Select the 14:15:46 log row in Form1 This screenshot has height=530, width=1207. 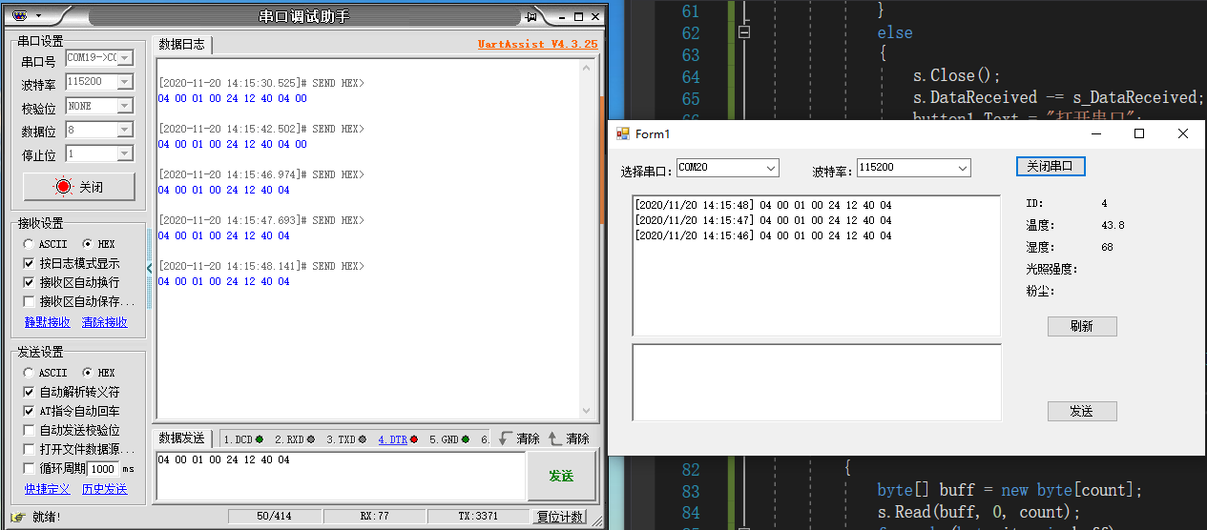point(763,235)
